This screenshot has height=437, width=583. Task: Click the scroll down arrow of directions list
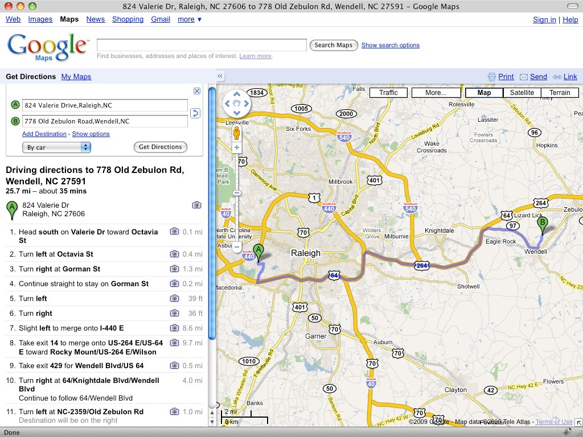click(x=212, y=422)
